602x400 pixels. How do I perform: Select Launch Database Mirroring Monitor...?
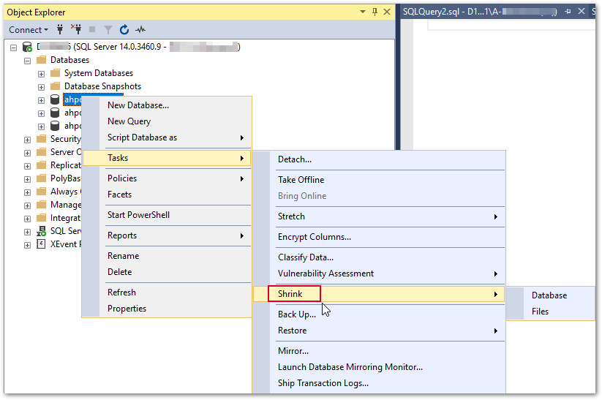379,367
